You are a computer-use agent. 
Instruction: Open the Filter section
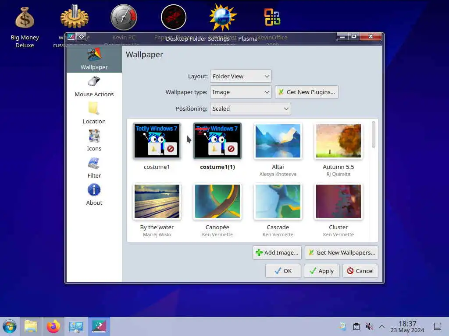pos(94,168)
